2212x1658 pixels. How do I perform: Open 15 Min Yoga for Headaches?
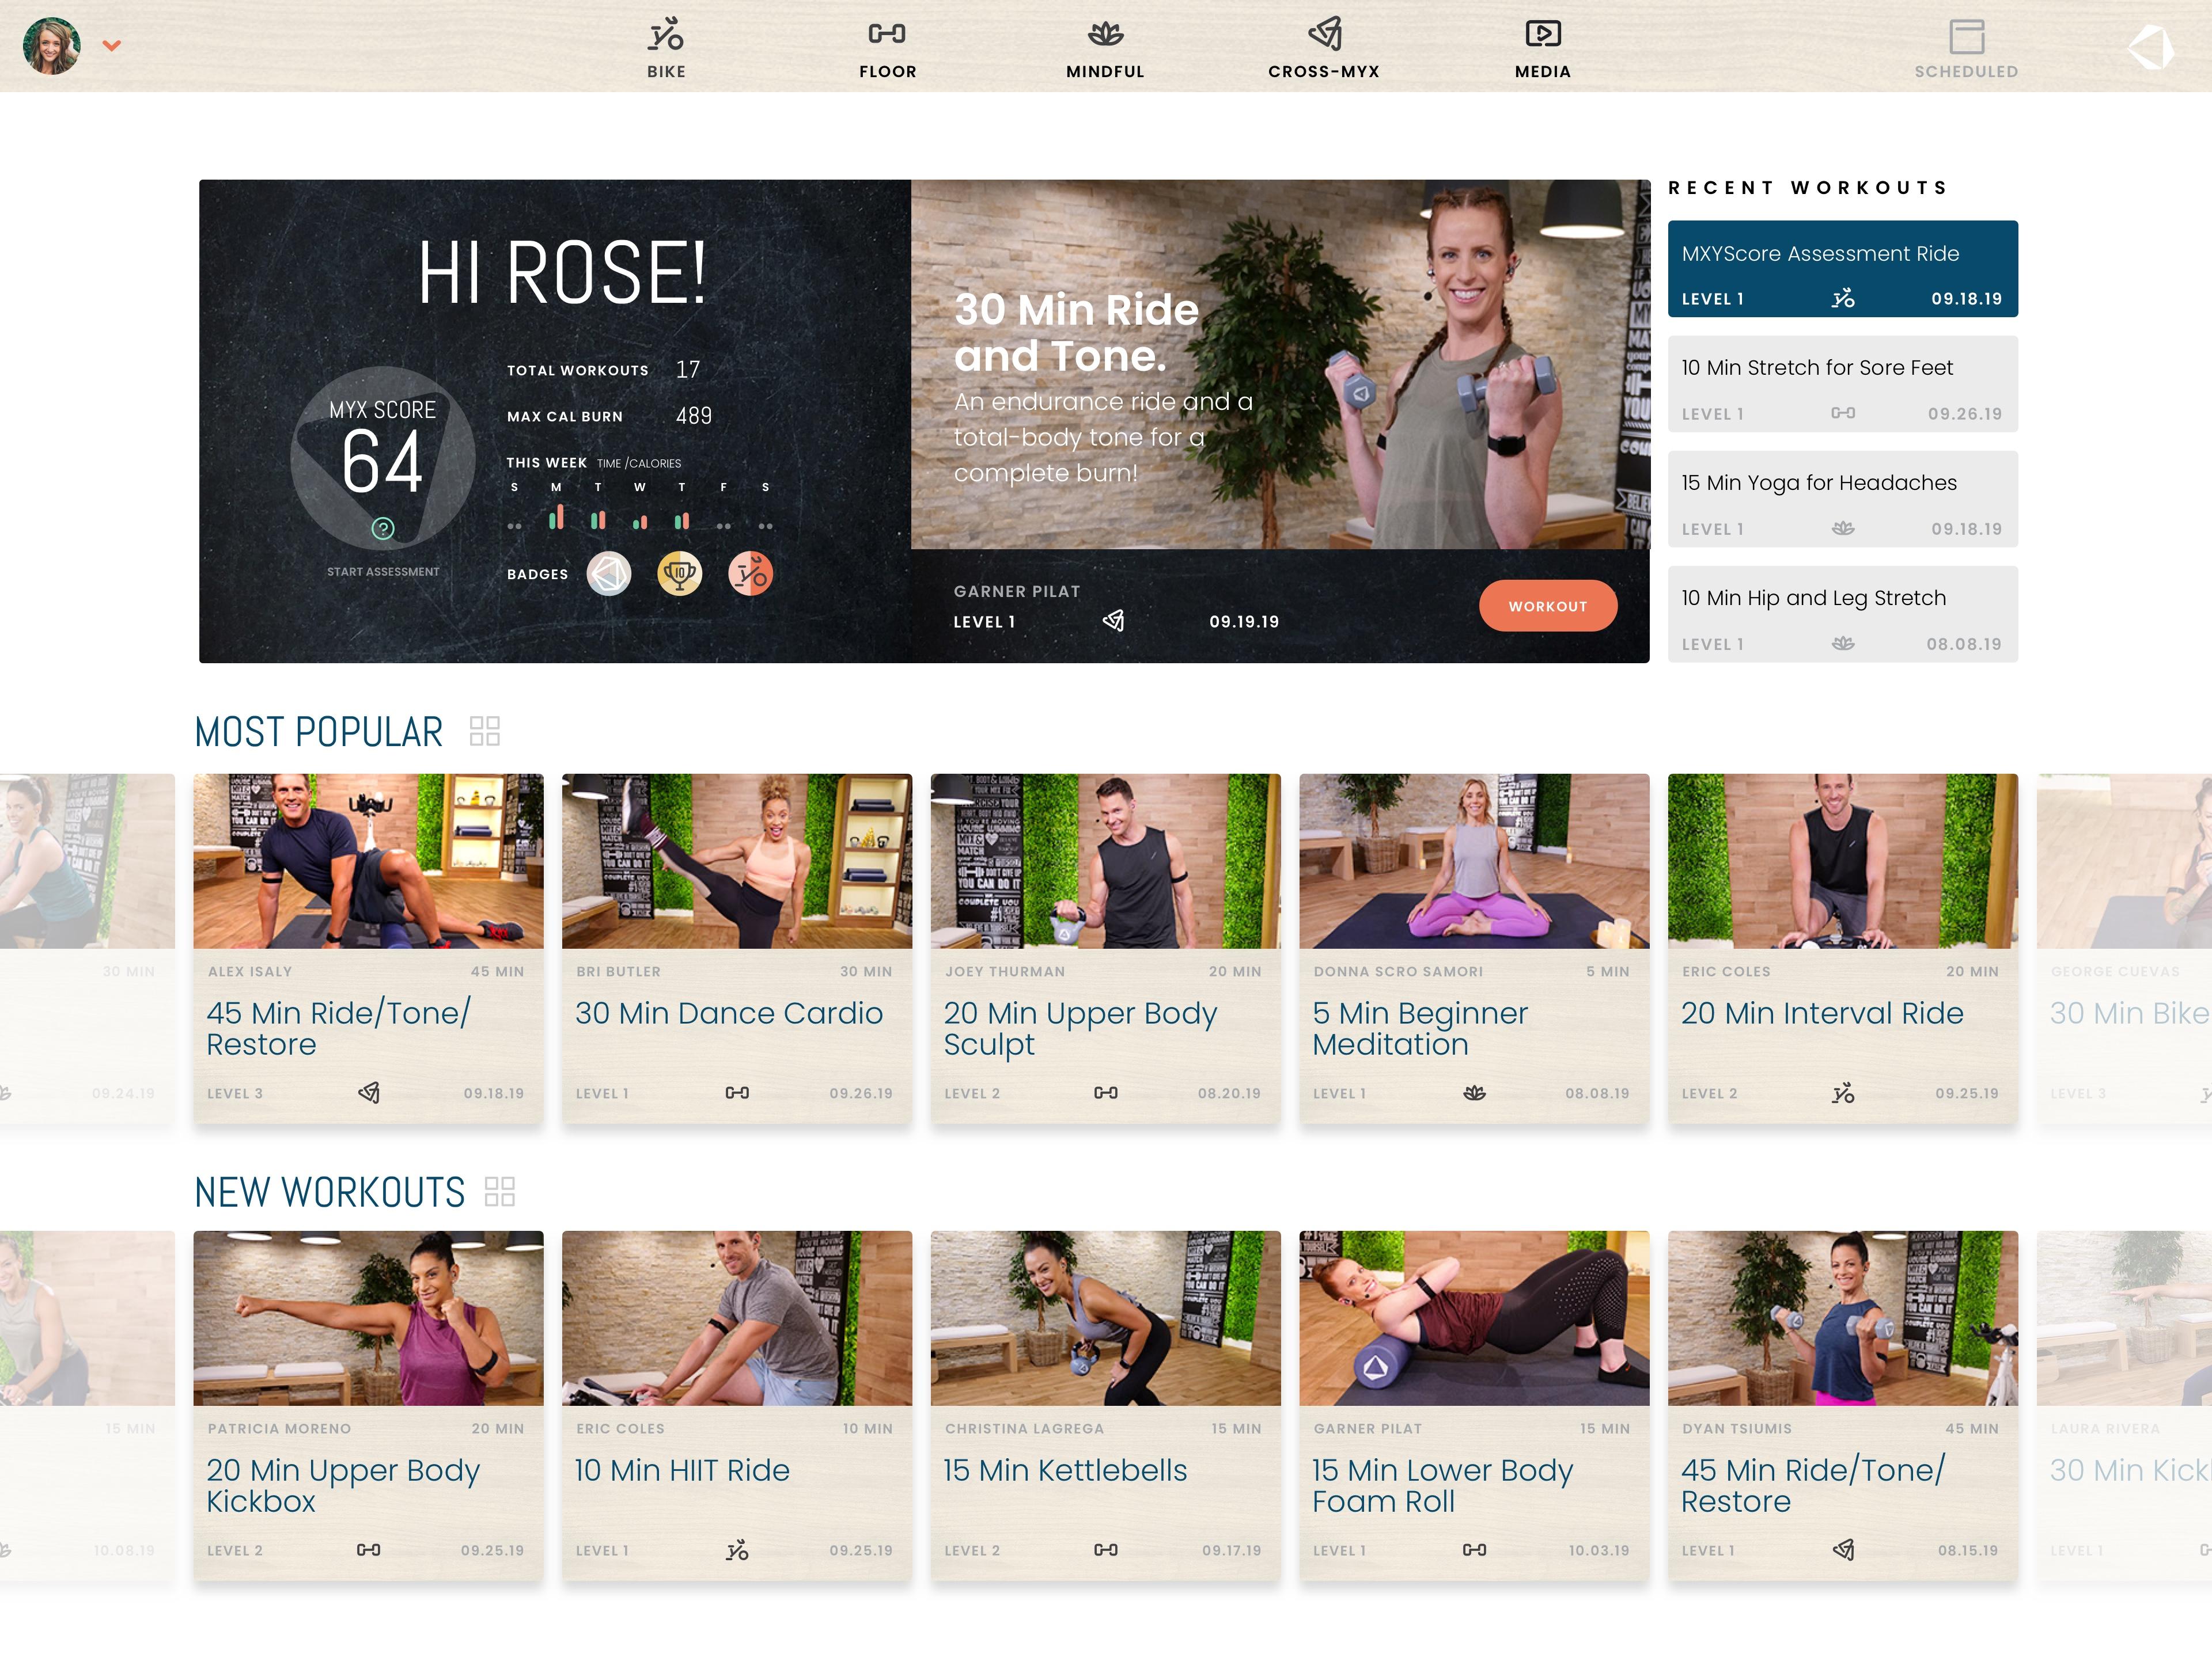1842,499
